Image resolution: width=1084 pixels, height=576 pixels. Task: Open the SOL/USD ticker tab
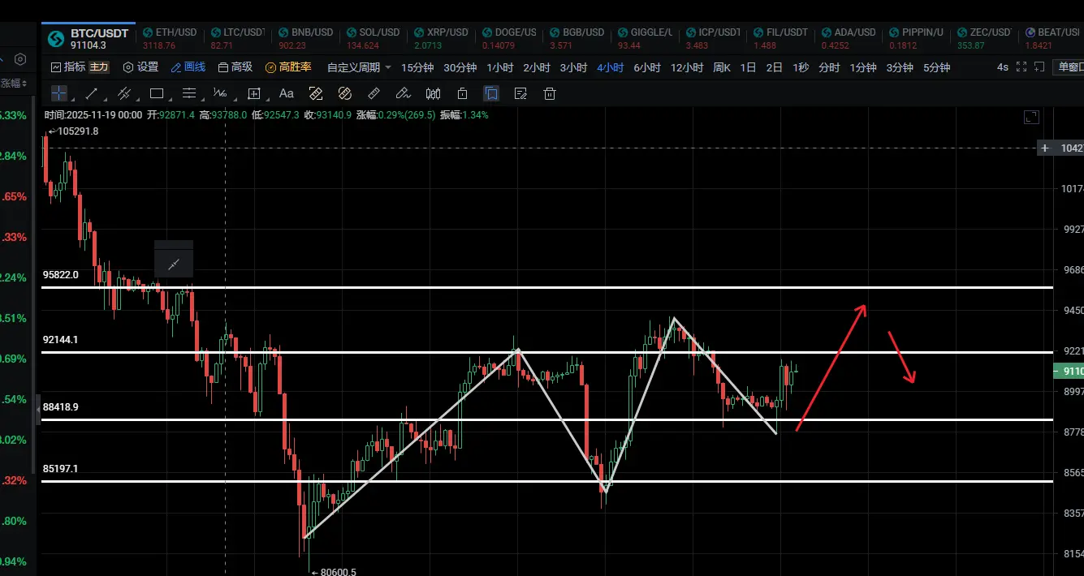[x=374, y=38]
